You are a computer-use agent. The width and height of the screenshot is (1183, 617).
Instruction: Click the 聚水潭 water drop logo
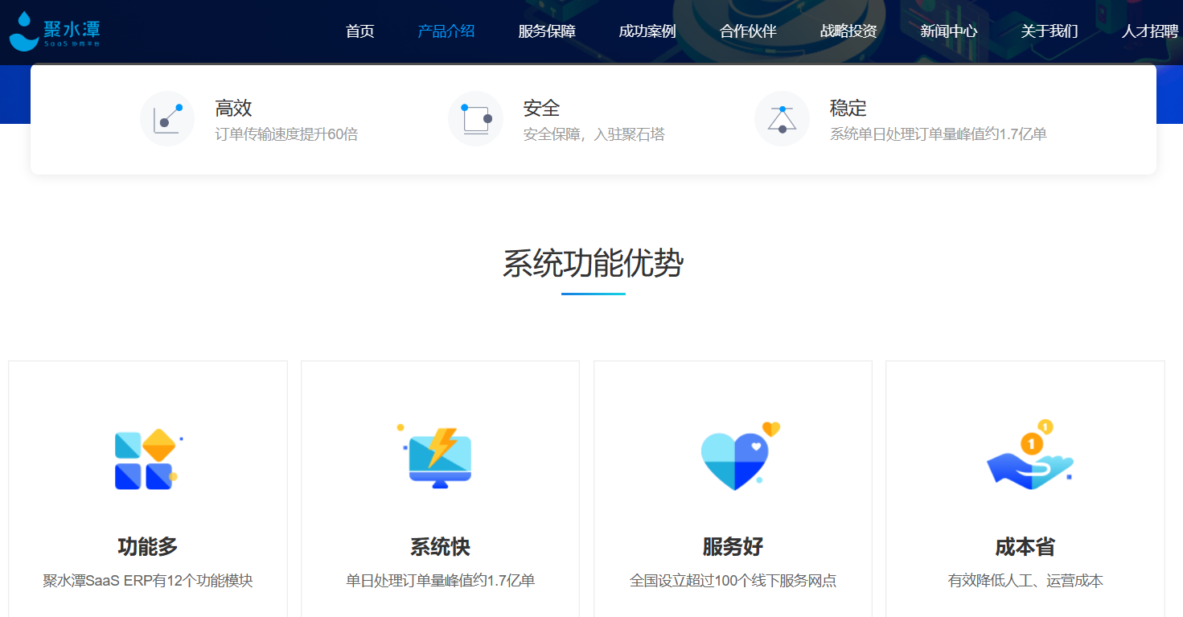(x=24, y=31)
